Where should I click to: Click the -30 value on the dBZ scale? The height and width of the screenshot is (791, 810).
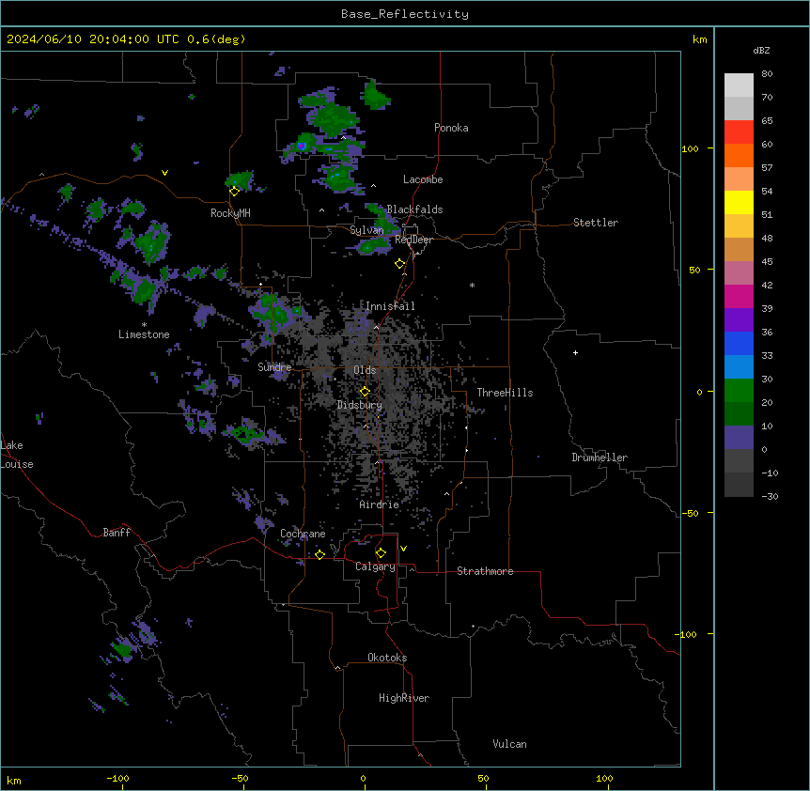pos(770,496)
